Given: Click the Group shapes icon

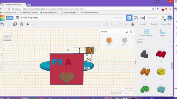Looking at the screenshot, I should pos(113,24).
